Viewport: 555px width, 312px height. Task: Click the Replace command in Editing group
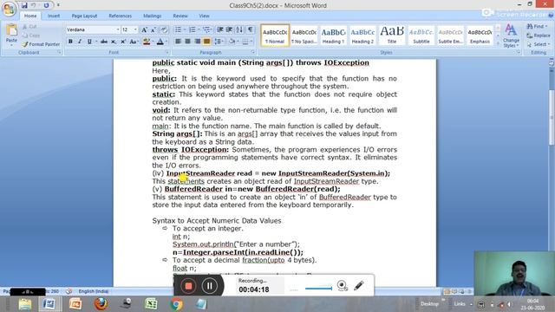tap(539, 36)
